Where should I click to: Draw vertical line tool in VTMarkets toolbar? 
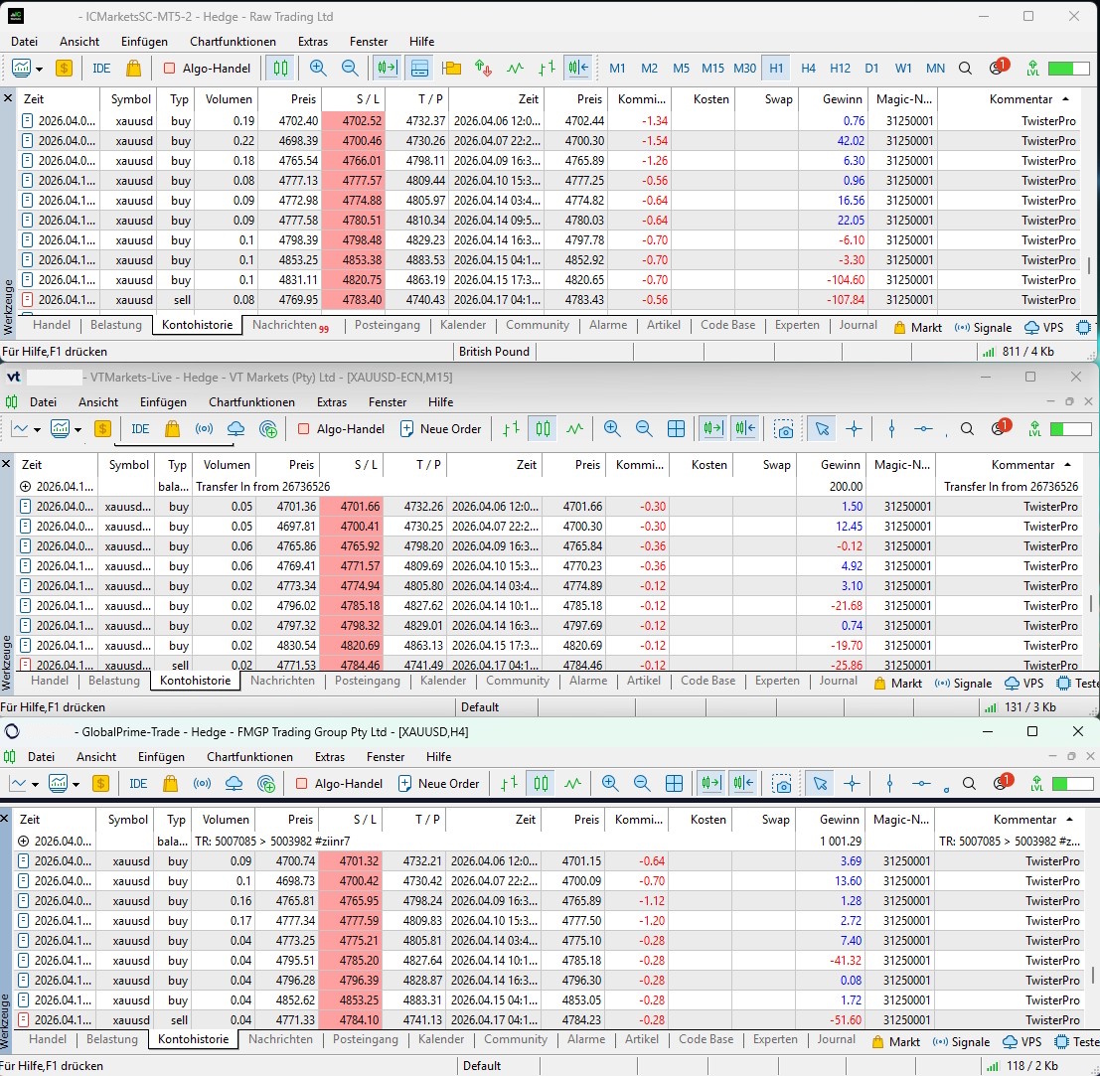(891, 428)
